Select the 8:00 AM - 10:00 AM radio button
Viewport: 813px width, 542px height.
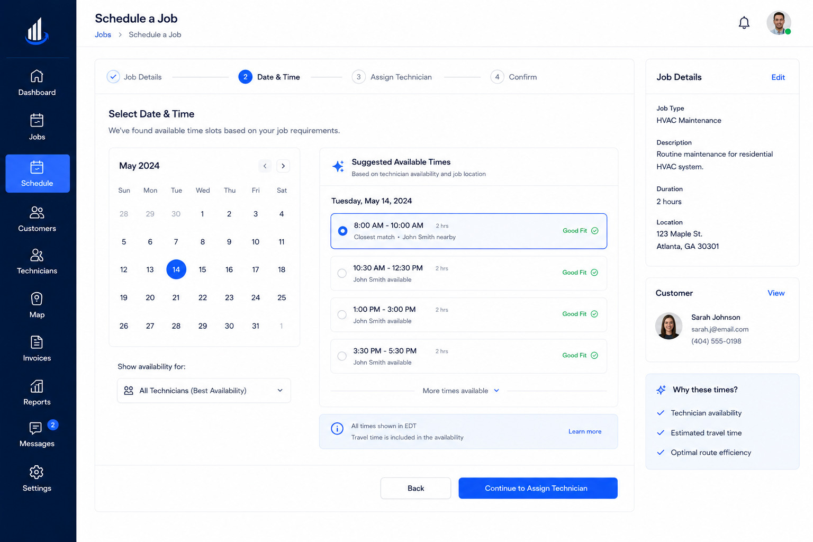click(x=343, y=231)
